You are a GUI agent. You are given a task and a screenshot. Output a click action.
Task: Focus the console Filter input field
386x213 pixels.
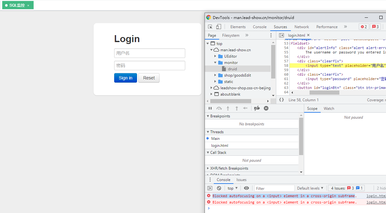(274, 188)
